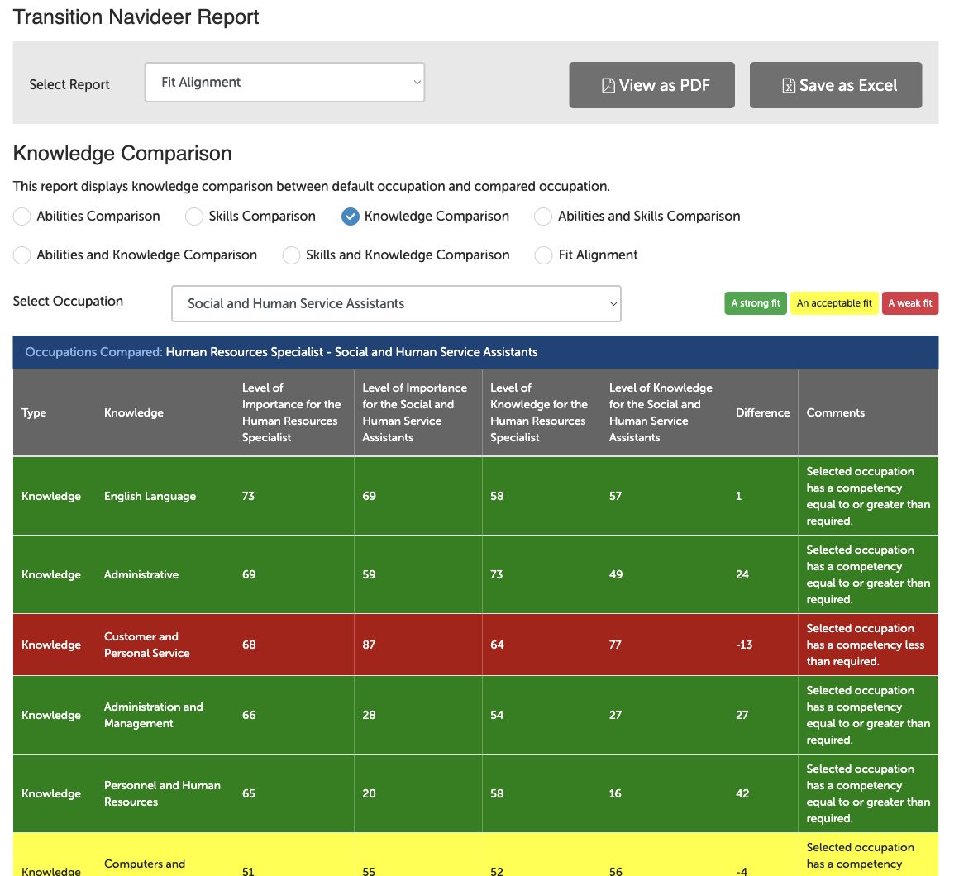This screenshot has height=876, width=959.
Task: Select the Fit Alignment radio button
Action: coord(543,255)
